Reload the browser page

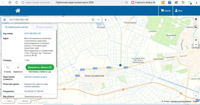coord(17,2)
